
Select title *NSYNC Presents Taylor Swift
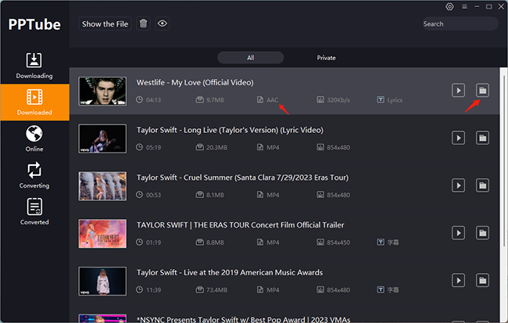(243, 319)
